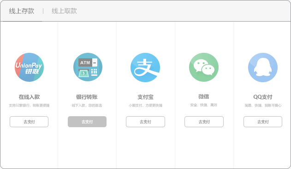Image resolution: width=291 pixels, height=169 pixels.
Task: Select the QQ penguin icon
Action: click(263, 68)
